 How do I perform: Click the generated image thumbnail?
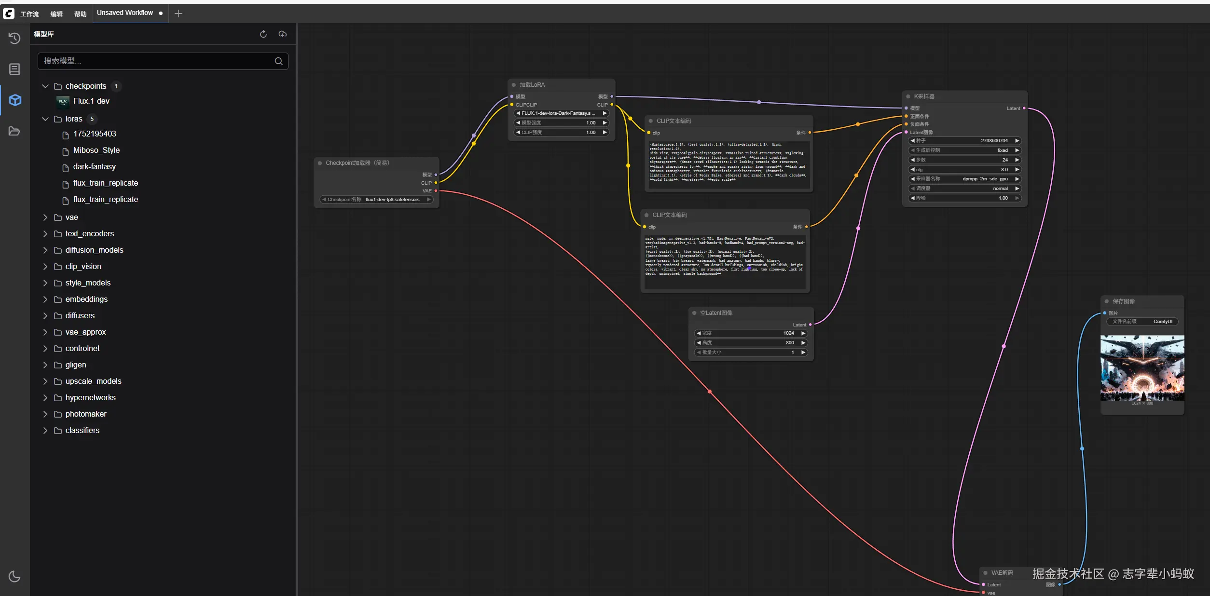pyautogui.click(x=1142, y=368)
